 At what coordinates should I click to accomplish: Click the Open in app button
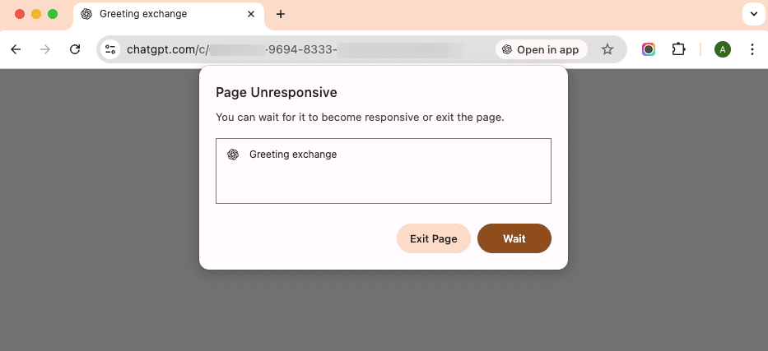(542, 49)
